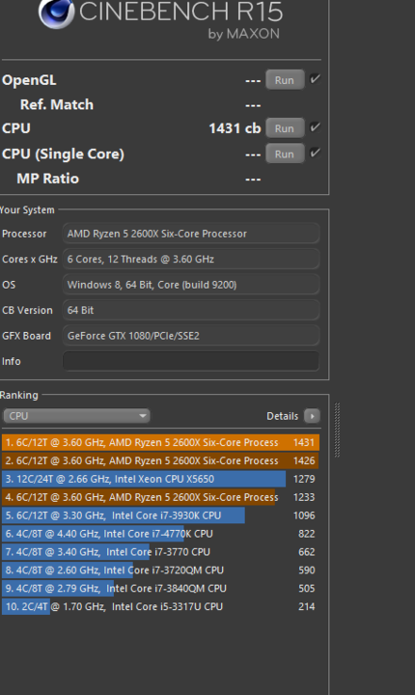Run the CPU benchmark test
Image resolution: width=415 pixels, height=695 pixels.
coord(285,128)
